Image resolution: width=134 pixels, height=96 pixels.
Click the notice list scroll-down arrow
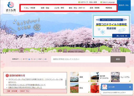[x=66, y=88]
